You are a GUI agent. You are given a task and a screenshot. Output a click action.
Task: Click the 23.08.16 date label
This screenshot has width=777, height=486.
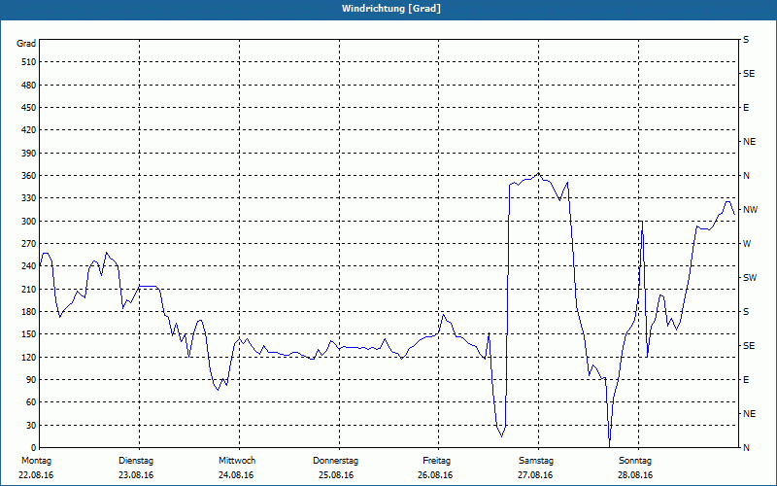pos(136,475)
